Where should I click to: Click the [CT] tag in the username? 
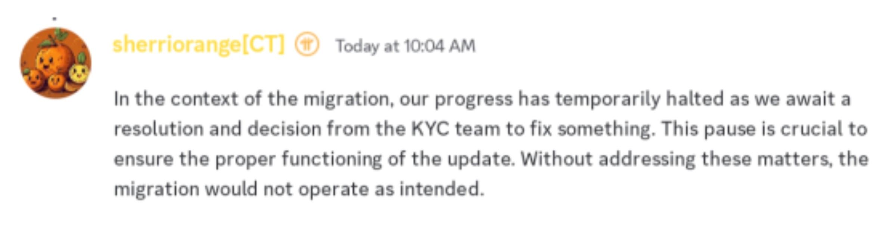[x=263, y=45]
